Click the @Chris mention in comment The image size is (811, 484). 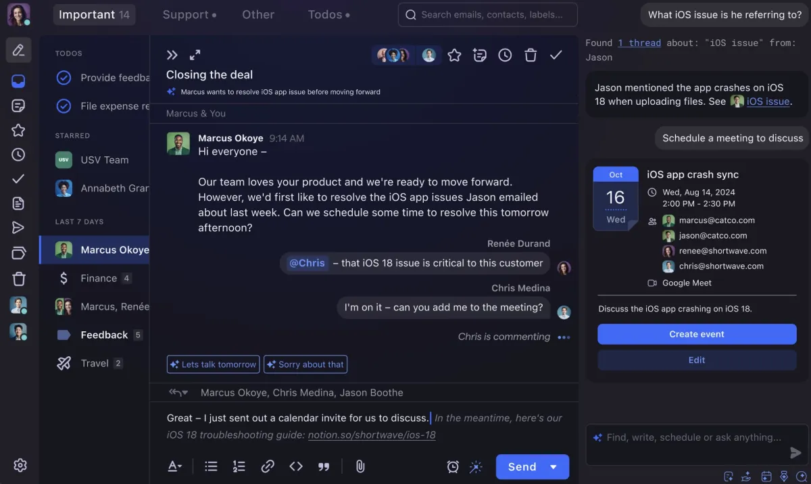click(307, 263)
